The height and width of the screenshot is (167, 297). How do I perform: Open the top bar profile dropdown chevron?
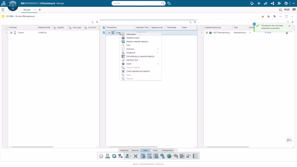tap(294, 3)
